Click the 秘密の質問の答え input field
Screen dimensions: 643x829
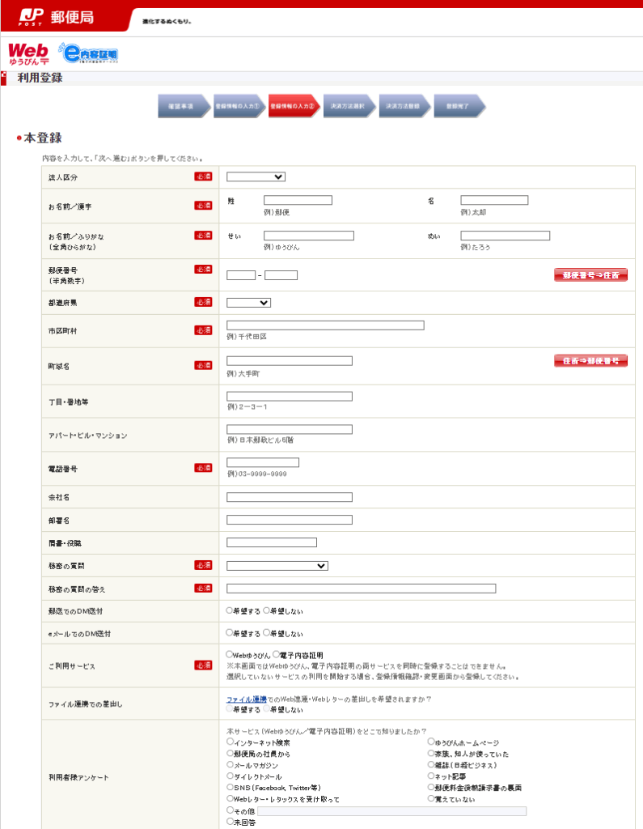coord(362,589)
